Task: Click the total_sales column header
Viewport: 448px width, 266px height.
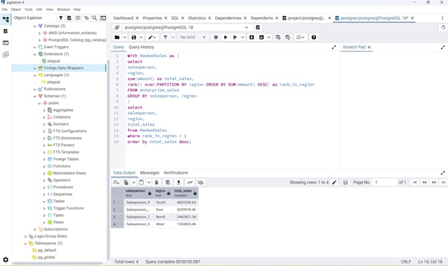Action: click(185, 193)
